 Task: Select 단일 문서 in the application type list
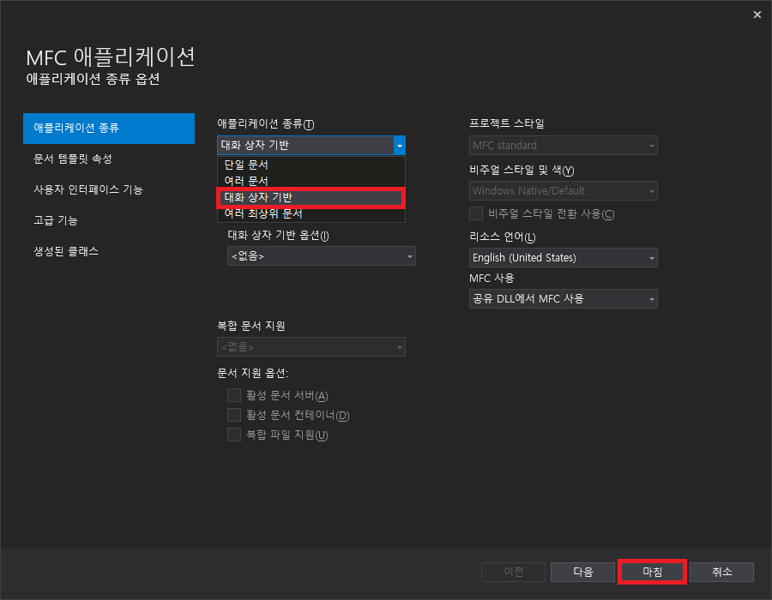(311, 164)
